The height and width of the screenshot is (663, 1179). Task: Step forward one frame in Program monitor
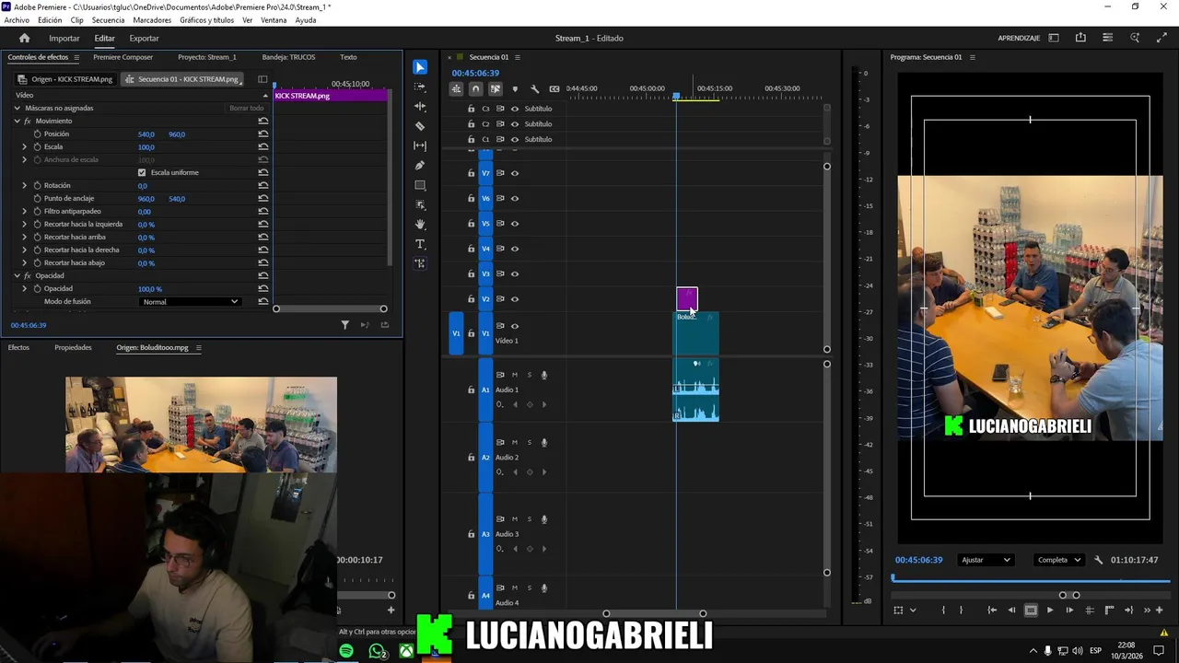[x=1069, y=610]
